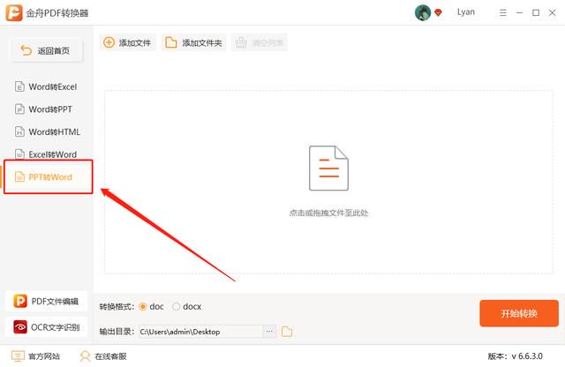Open the user avatar profile
This screenshot has width=565, height=367.
point(422,12)
